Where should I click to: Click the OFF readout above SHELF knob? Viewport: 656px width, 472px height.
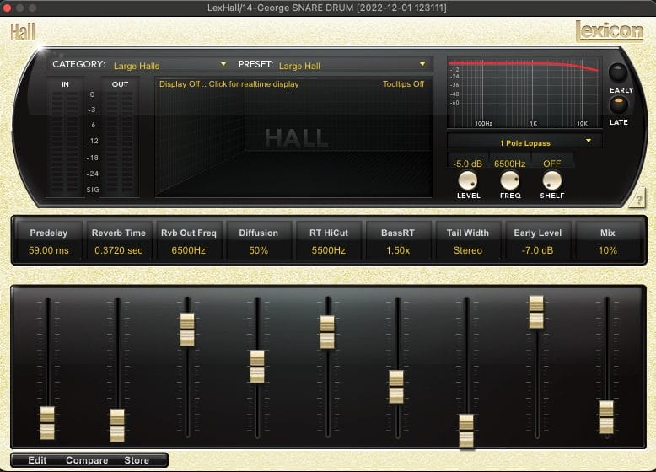551,164
